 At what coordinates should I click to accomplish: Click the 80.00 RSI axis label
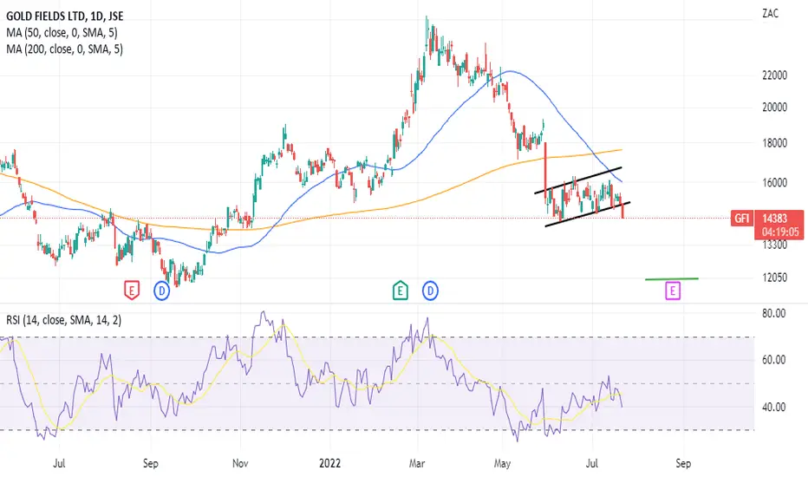(x=773, y=313)
